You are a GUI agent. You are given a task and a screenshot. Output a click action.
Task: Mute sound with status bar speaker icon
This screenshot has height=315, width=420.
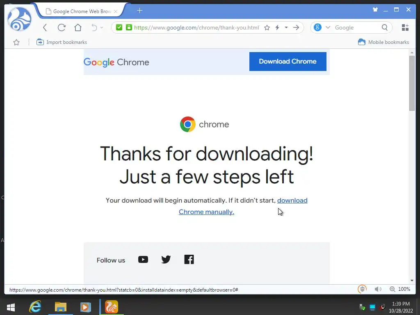[378, 289]
